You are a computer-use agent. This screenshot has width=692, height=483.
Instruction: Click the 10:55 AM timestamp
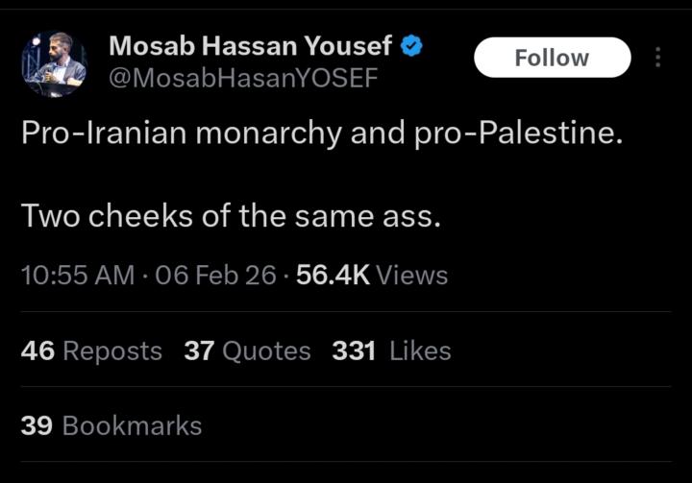click(78, 276)
